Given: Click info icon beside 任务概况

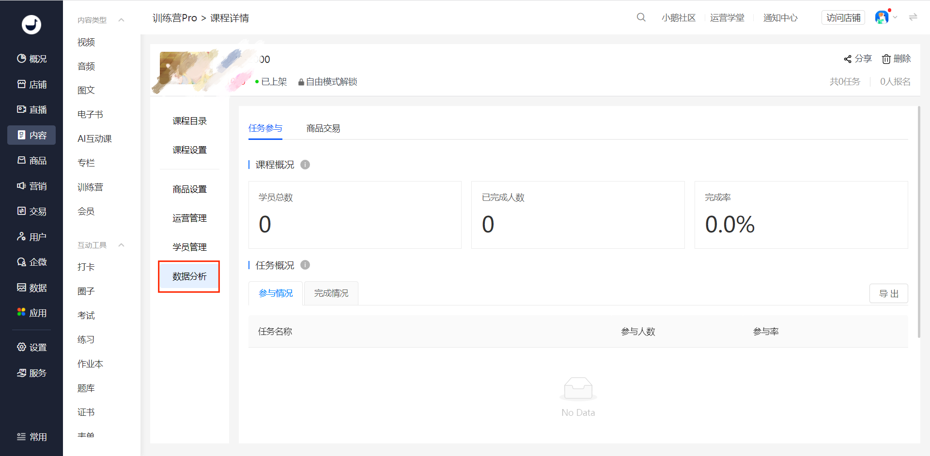Looking at the screenshot, I should (305, 265).
